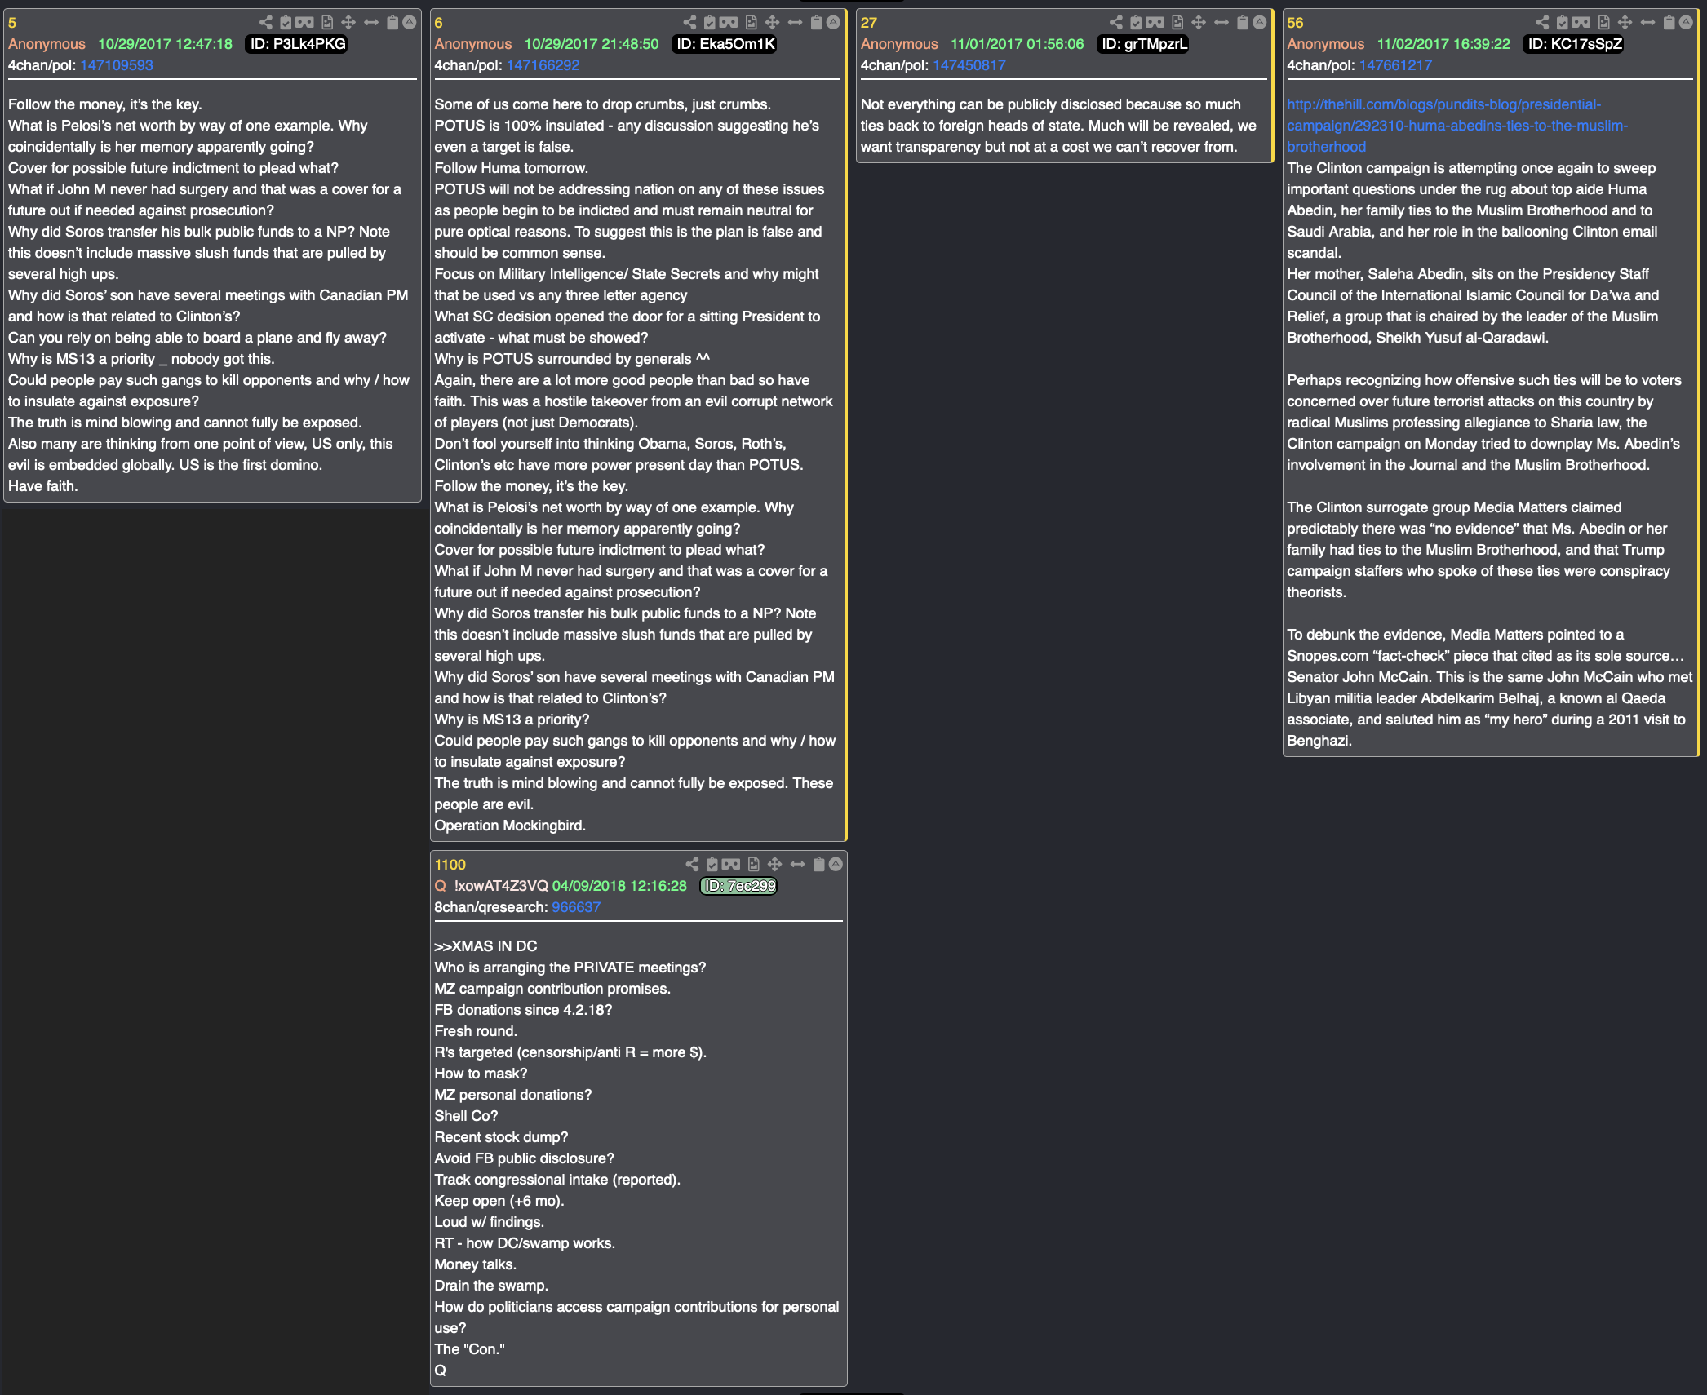Open thehill.com Huma Abedin article link
1707x1395 pixels.
point(1457,126)
